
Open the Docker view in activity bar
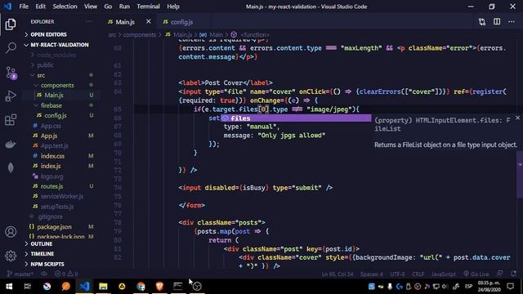(x=11, y=144)
